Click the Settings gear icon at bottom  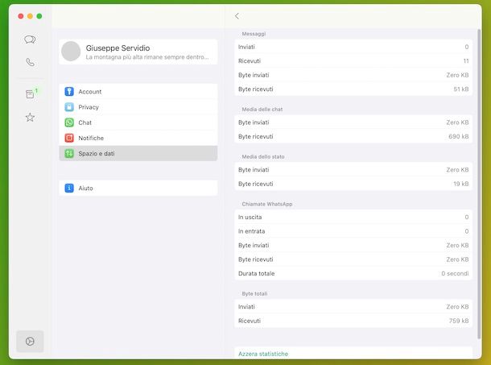tap(30, 341)
